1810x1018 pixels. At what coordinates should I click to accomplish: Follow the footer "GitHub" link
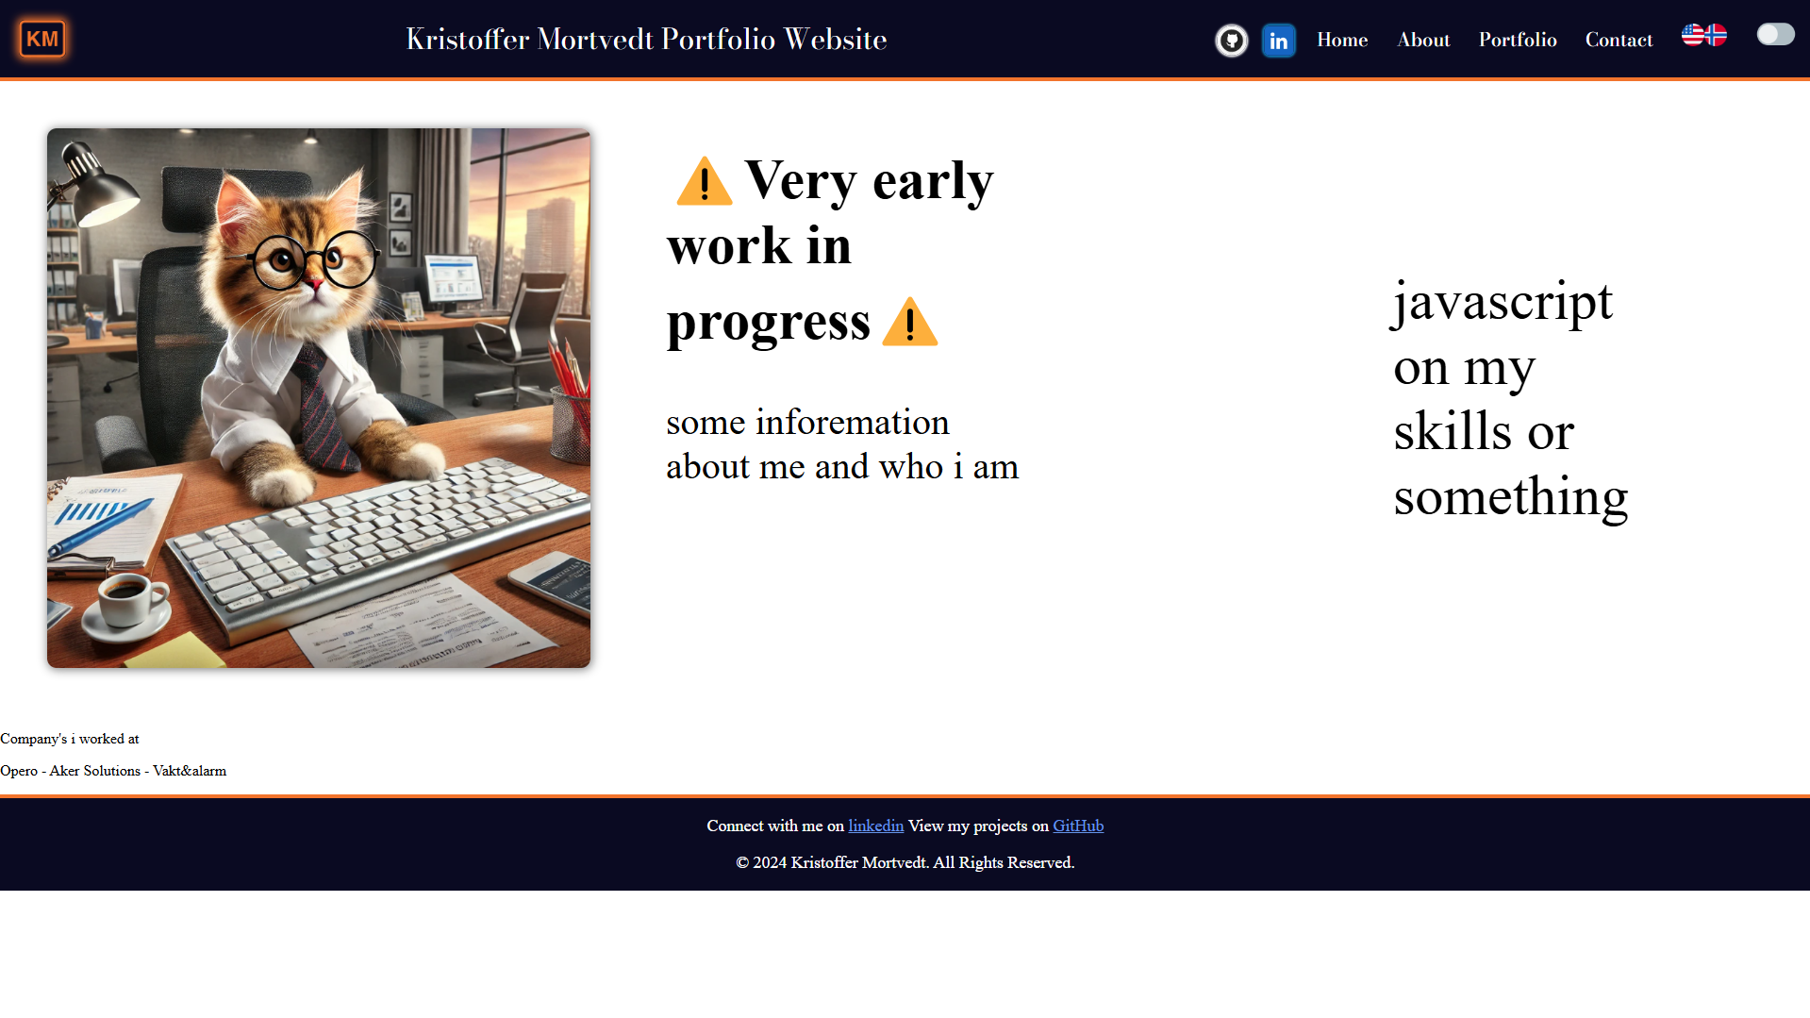click(1078, 826)
